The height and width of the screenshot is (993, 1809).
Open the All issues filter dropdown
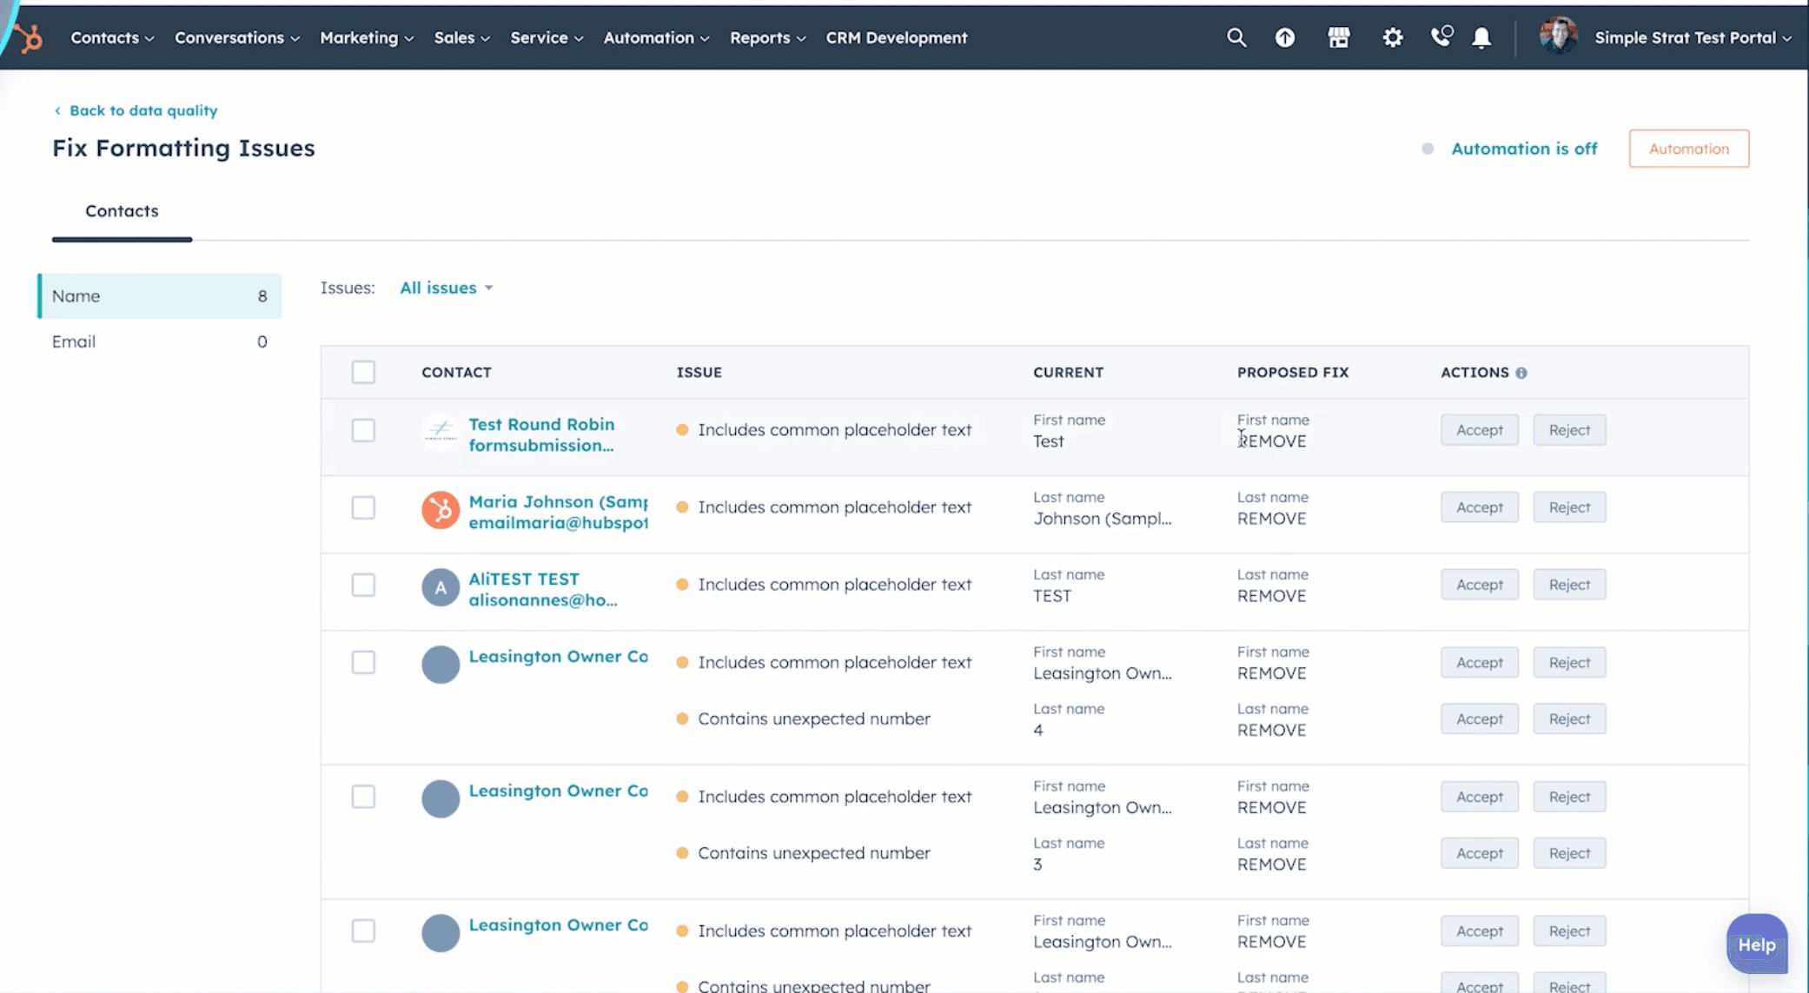pyautogui.click(x=445, y=288)
